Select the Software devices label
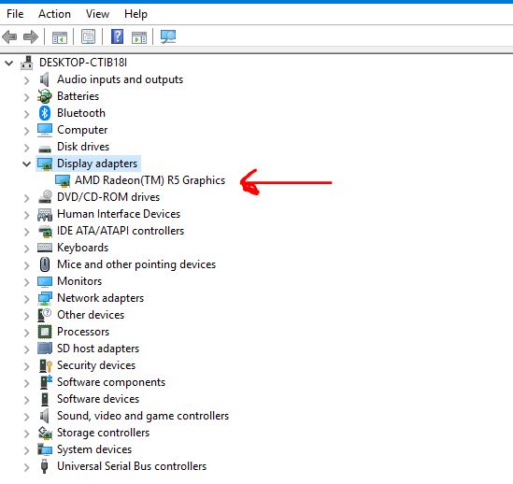 [x=98, y=399]
